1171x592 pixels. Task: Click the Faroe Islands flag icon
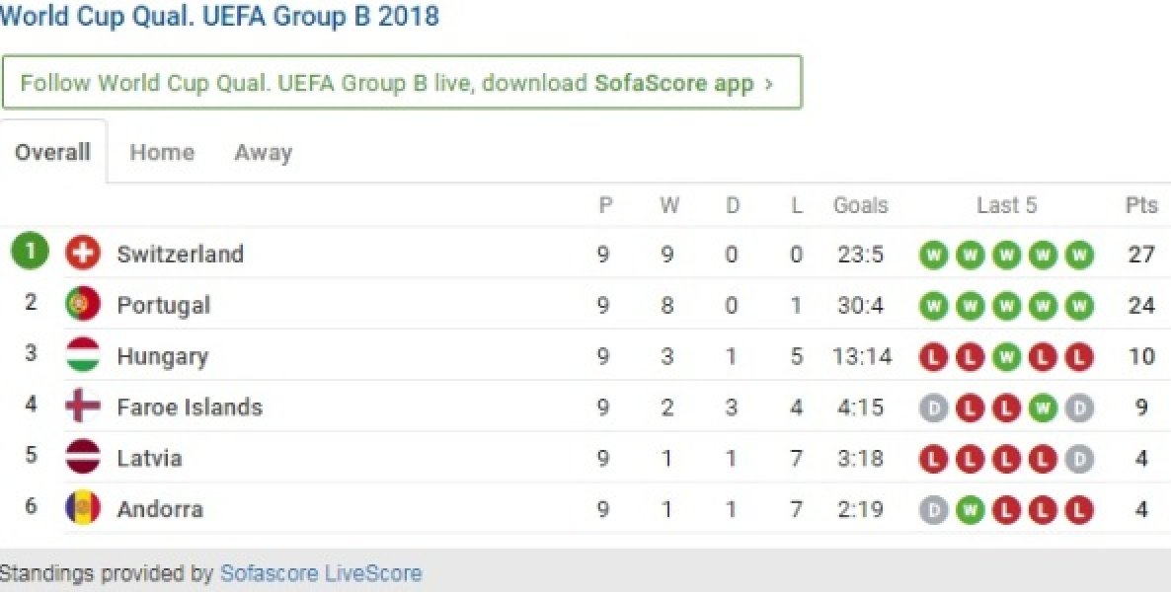tap(83, 407)
